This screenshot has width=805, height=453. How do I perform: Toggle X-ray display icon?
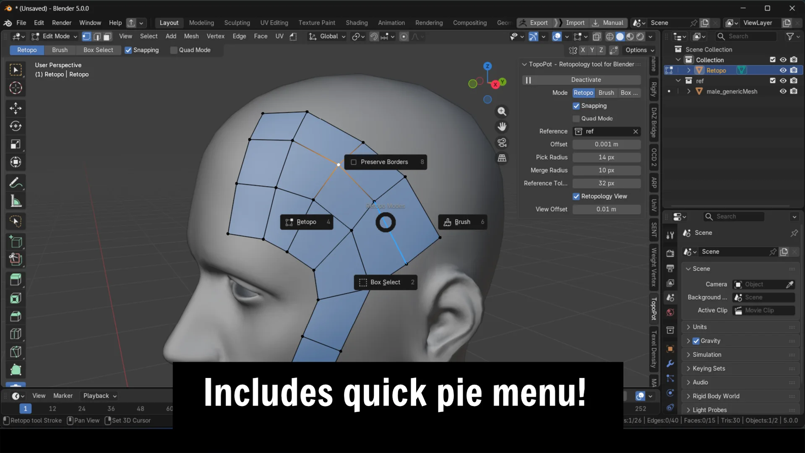pyautogui.click(x=597, y=36)
